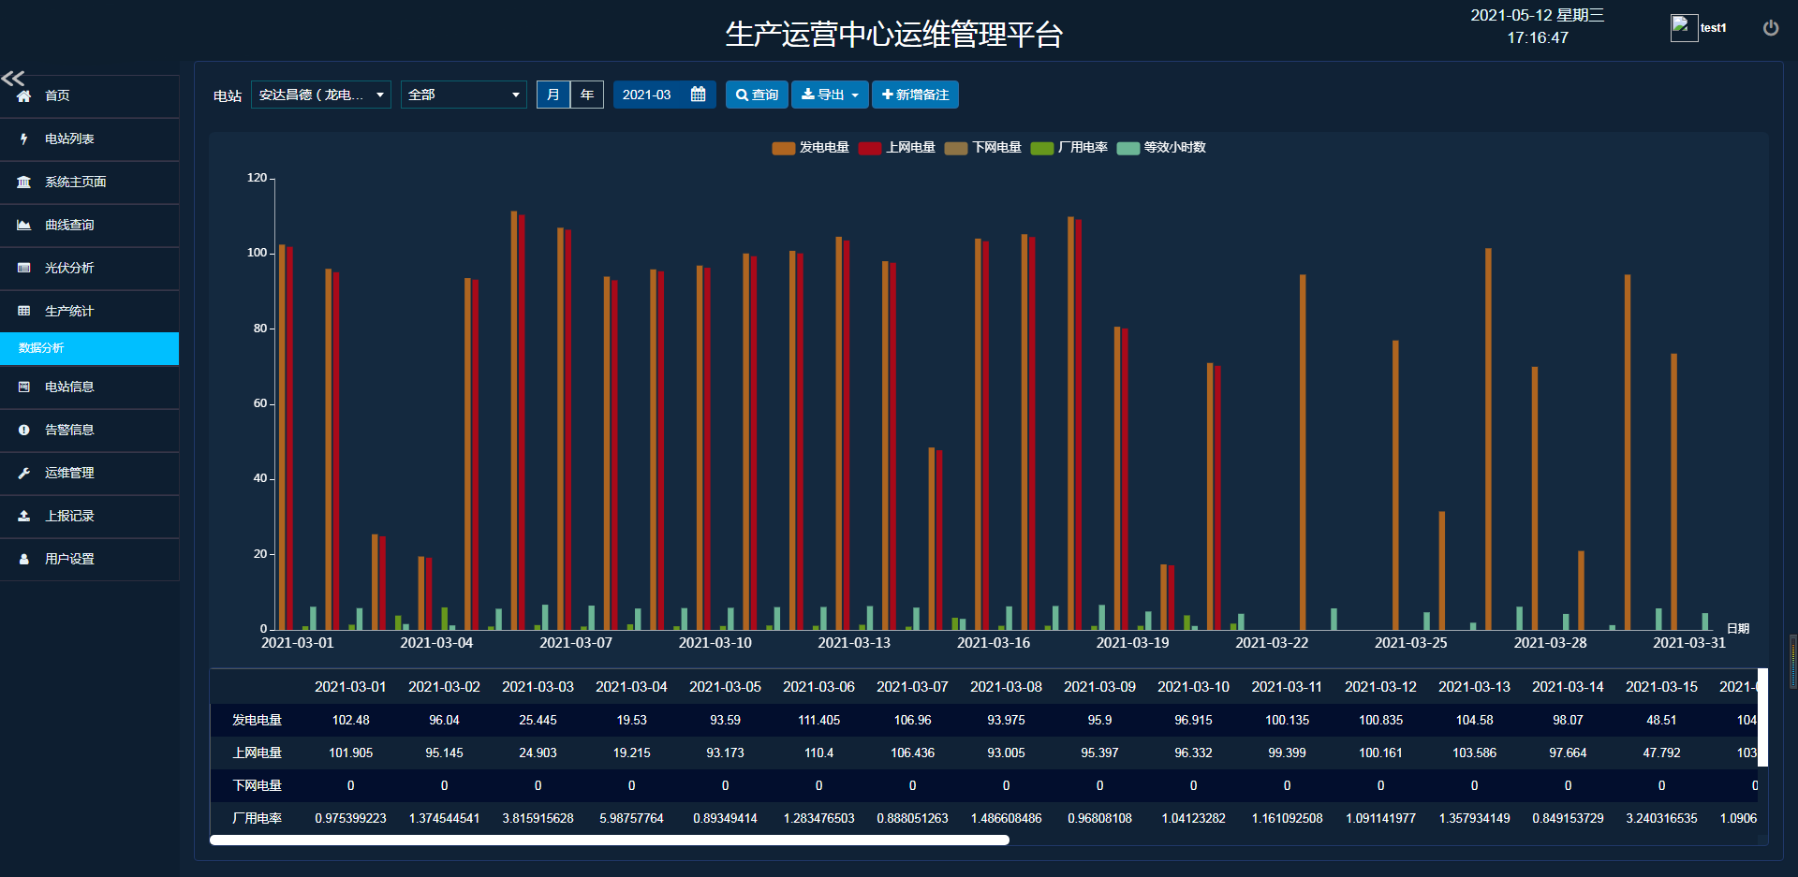Click the alert icon for 告警信息

click(x=24, y=430)
